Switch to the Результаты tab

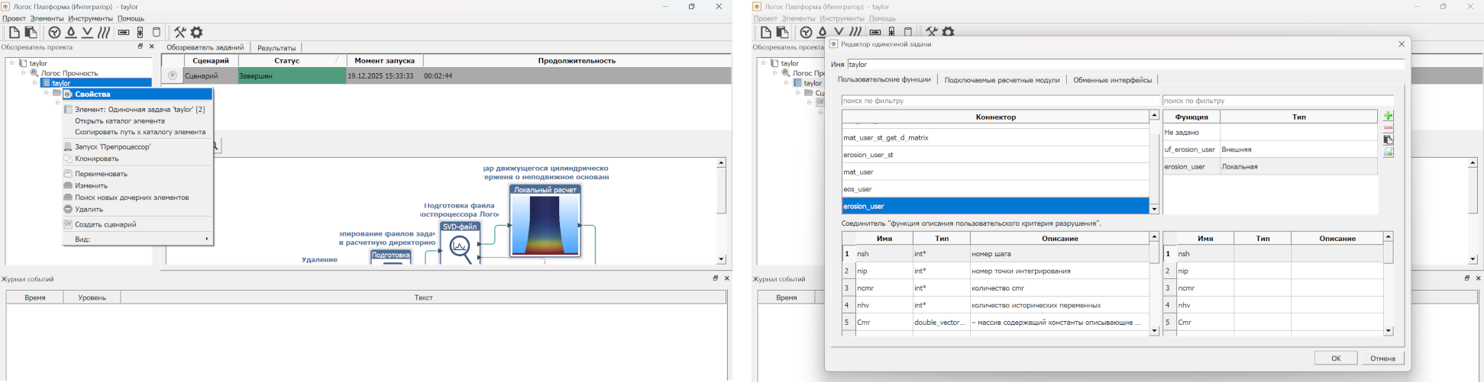276,48
